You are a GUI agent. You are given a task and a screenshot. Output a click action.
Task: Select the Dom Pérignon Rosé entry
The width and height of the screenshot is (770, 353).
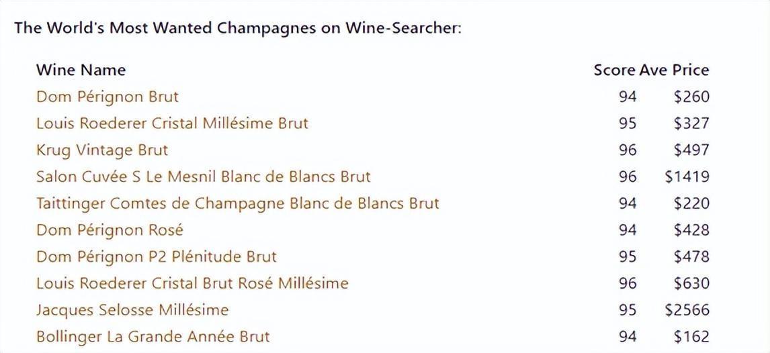point(110,230)
